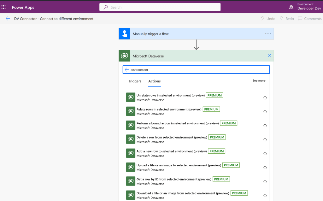
Task: Click the Redo button
Action: [x=287, y=19]
